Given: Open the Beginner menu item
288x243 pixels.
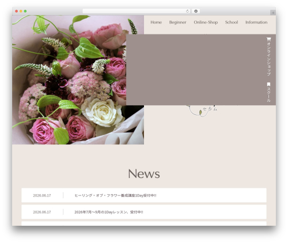Looking at the screenshot, I should point(177,22).
